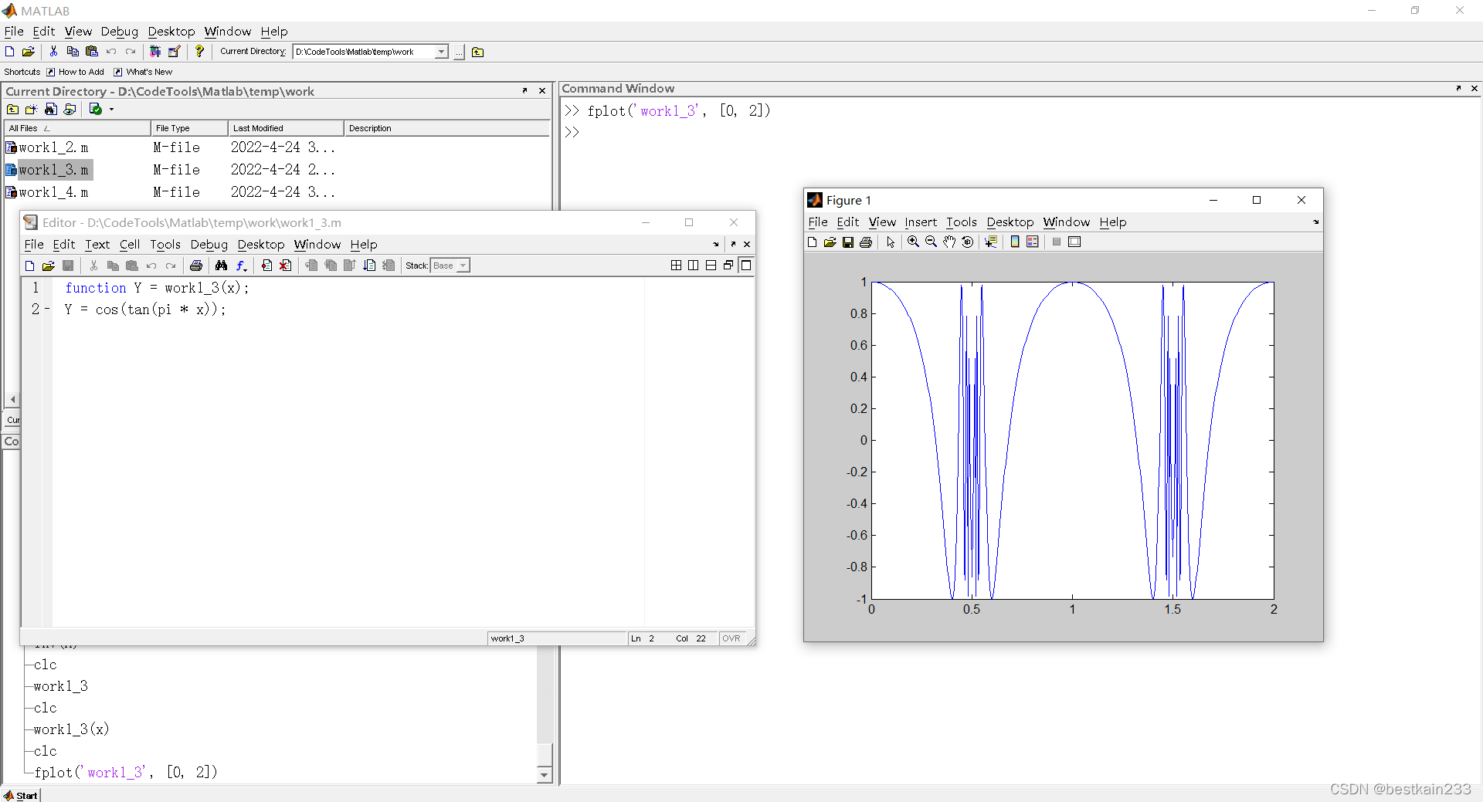The width and height of the screenshot is (1483, 802).
Task: Click the Insert Colorbar icon in Figure 1
Action: [x=1015, y=242]
